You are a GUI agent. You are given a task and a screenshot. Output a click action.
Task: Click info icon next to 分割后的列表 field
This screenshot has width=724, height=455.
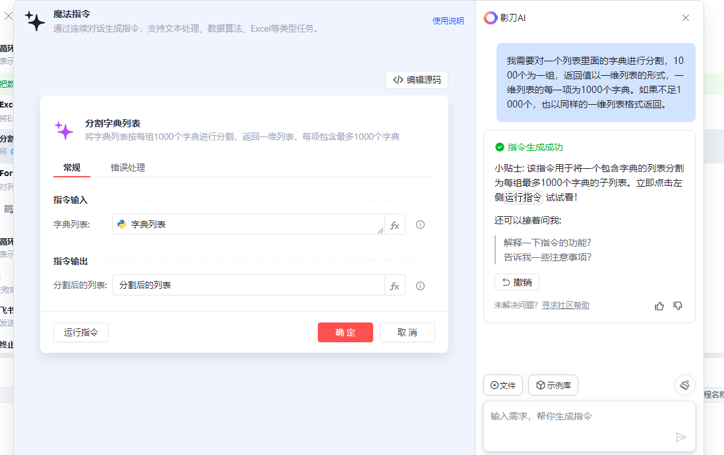[x=420, y=286]
